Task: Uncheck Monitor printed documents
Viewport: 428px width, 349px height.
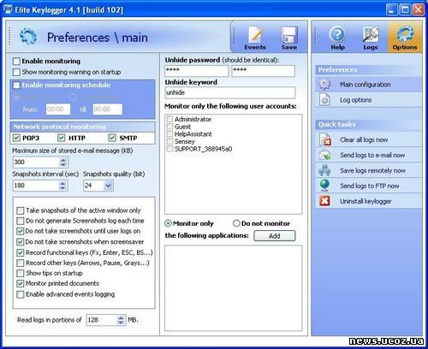Action: click(x=21, y=283)
